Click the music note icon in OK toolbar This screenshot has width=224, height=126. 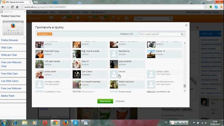tap(113, 18)
